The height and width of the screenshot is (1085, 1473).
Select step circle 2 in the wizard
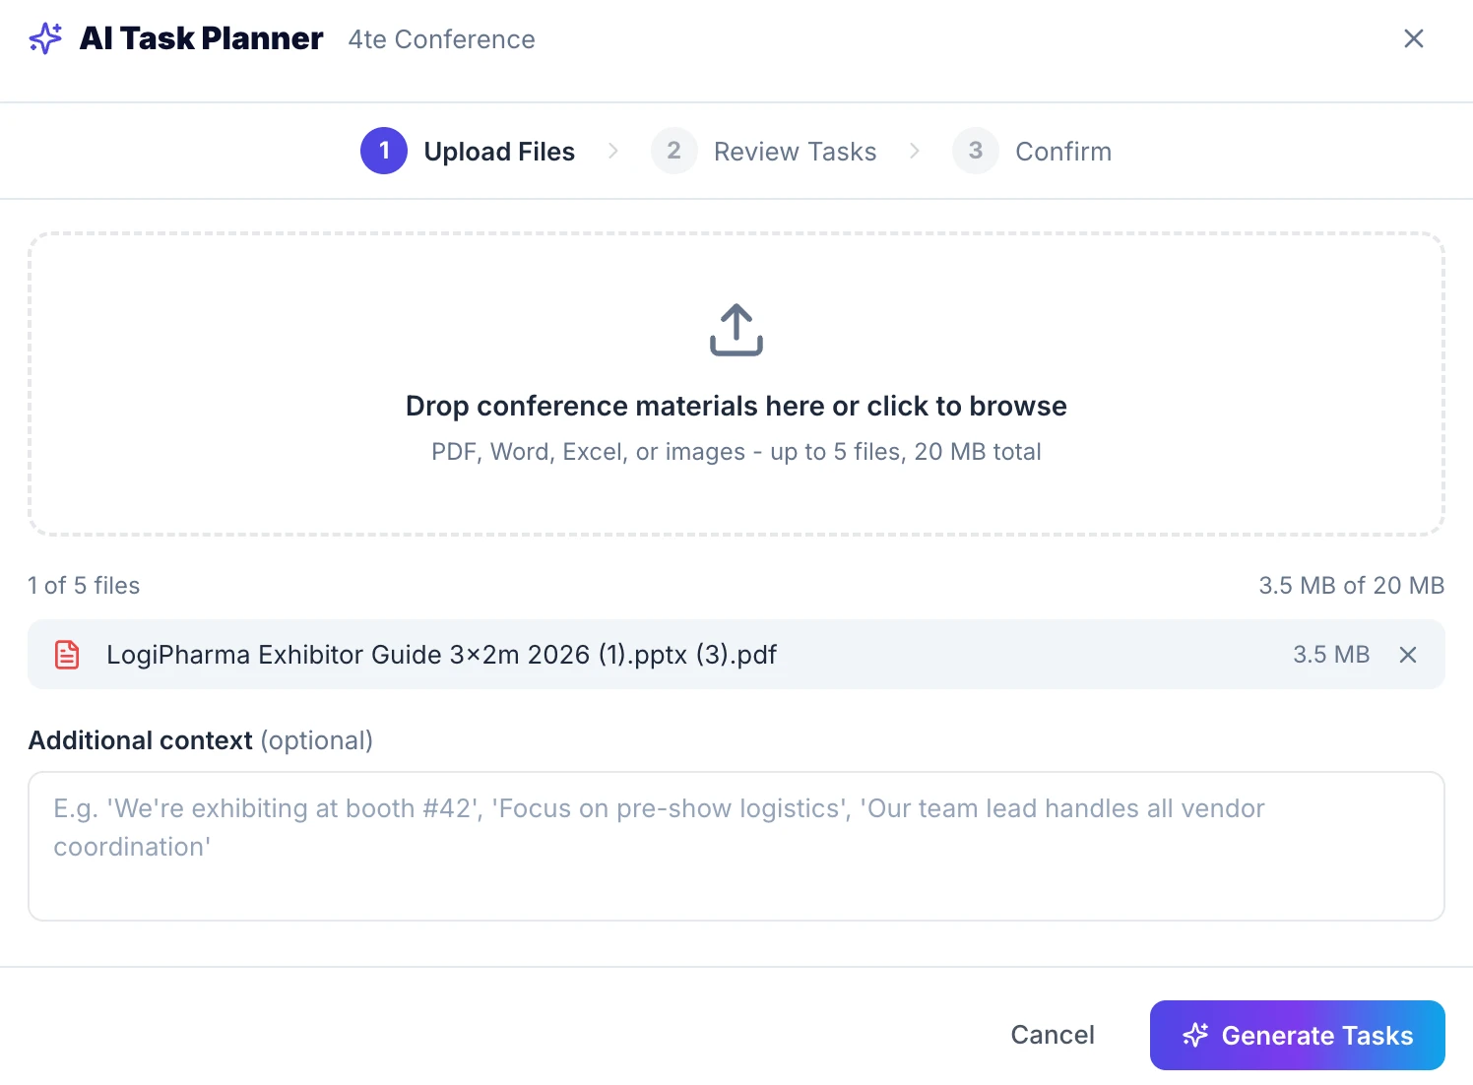[674, 151]
